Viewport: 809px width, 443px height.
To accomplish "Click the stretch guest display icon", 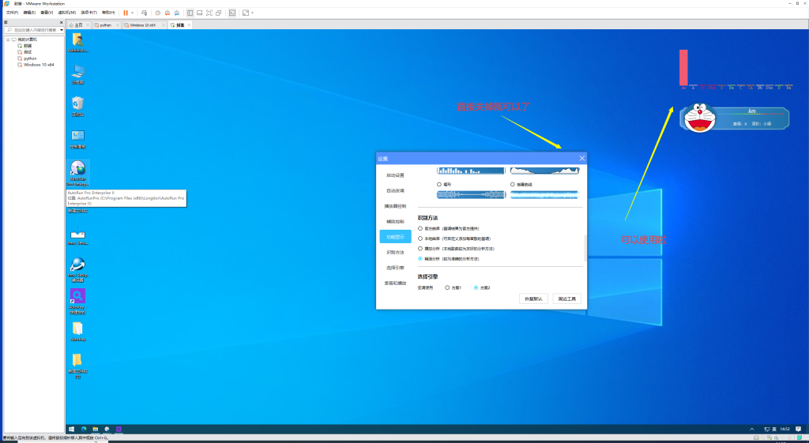I will pyautogui.click(x=246, y=13).
